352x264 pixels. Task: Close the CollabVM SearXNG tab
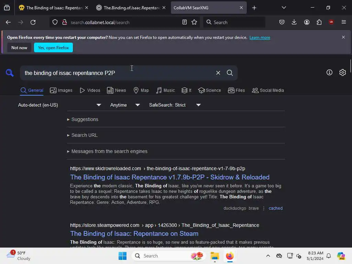pos(241,8)
